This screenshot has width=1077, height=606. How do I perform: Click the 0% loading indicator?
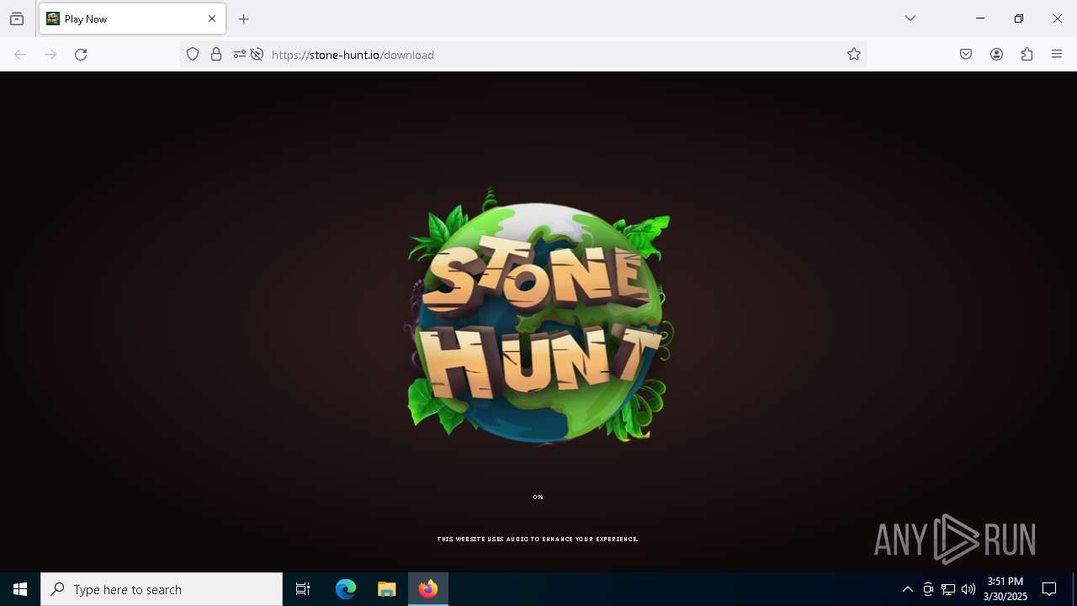coord(538,497)
